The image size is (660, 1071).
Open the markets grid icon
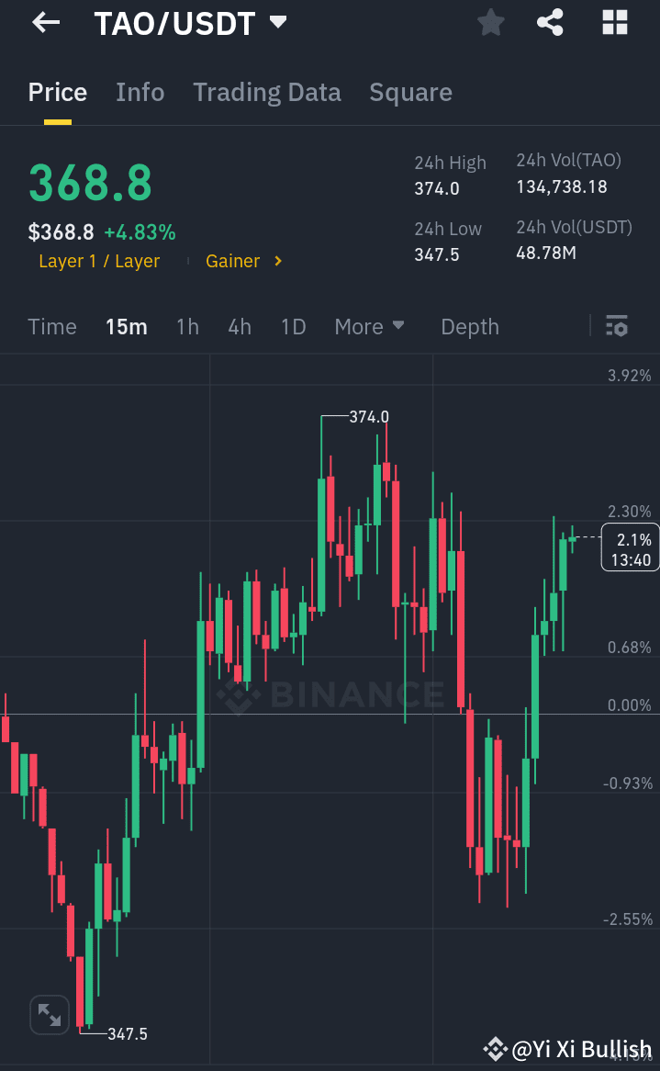point(613,22)
